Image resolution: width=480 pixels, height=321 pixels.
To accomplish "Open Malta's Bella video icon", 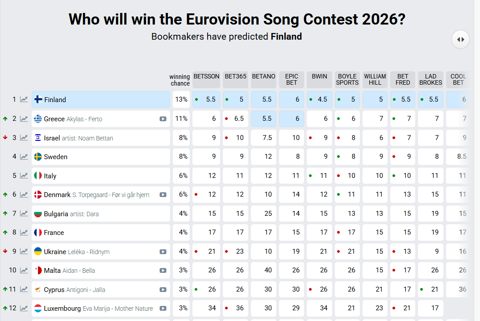I will pyautogui.click(x=163, y=271).
